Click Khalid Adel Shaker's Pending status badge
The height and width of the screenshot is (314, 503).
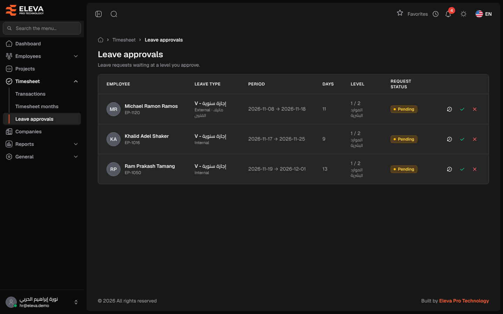[x=404, y=139]
